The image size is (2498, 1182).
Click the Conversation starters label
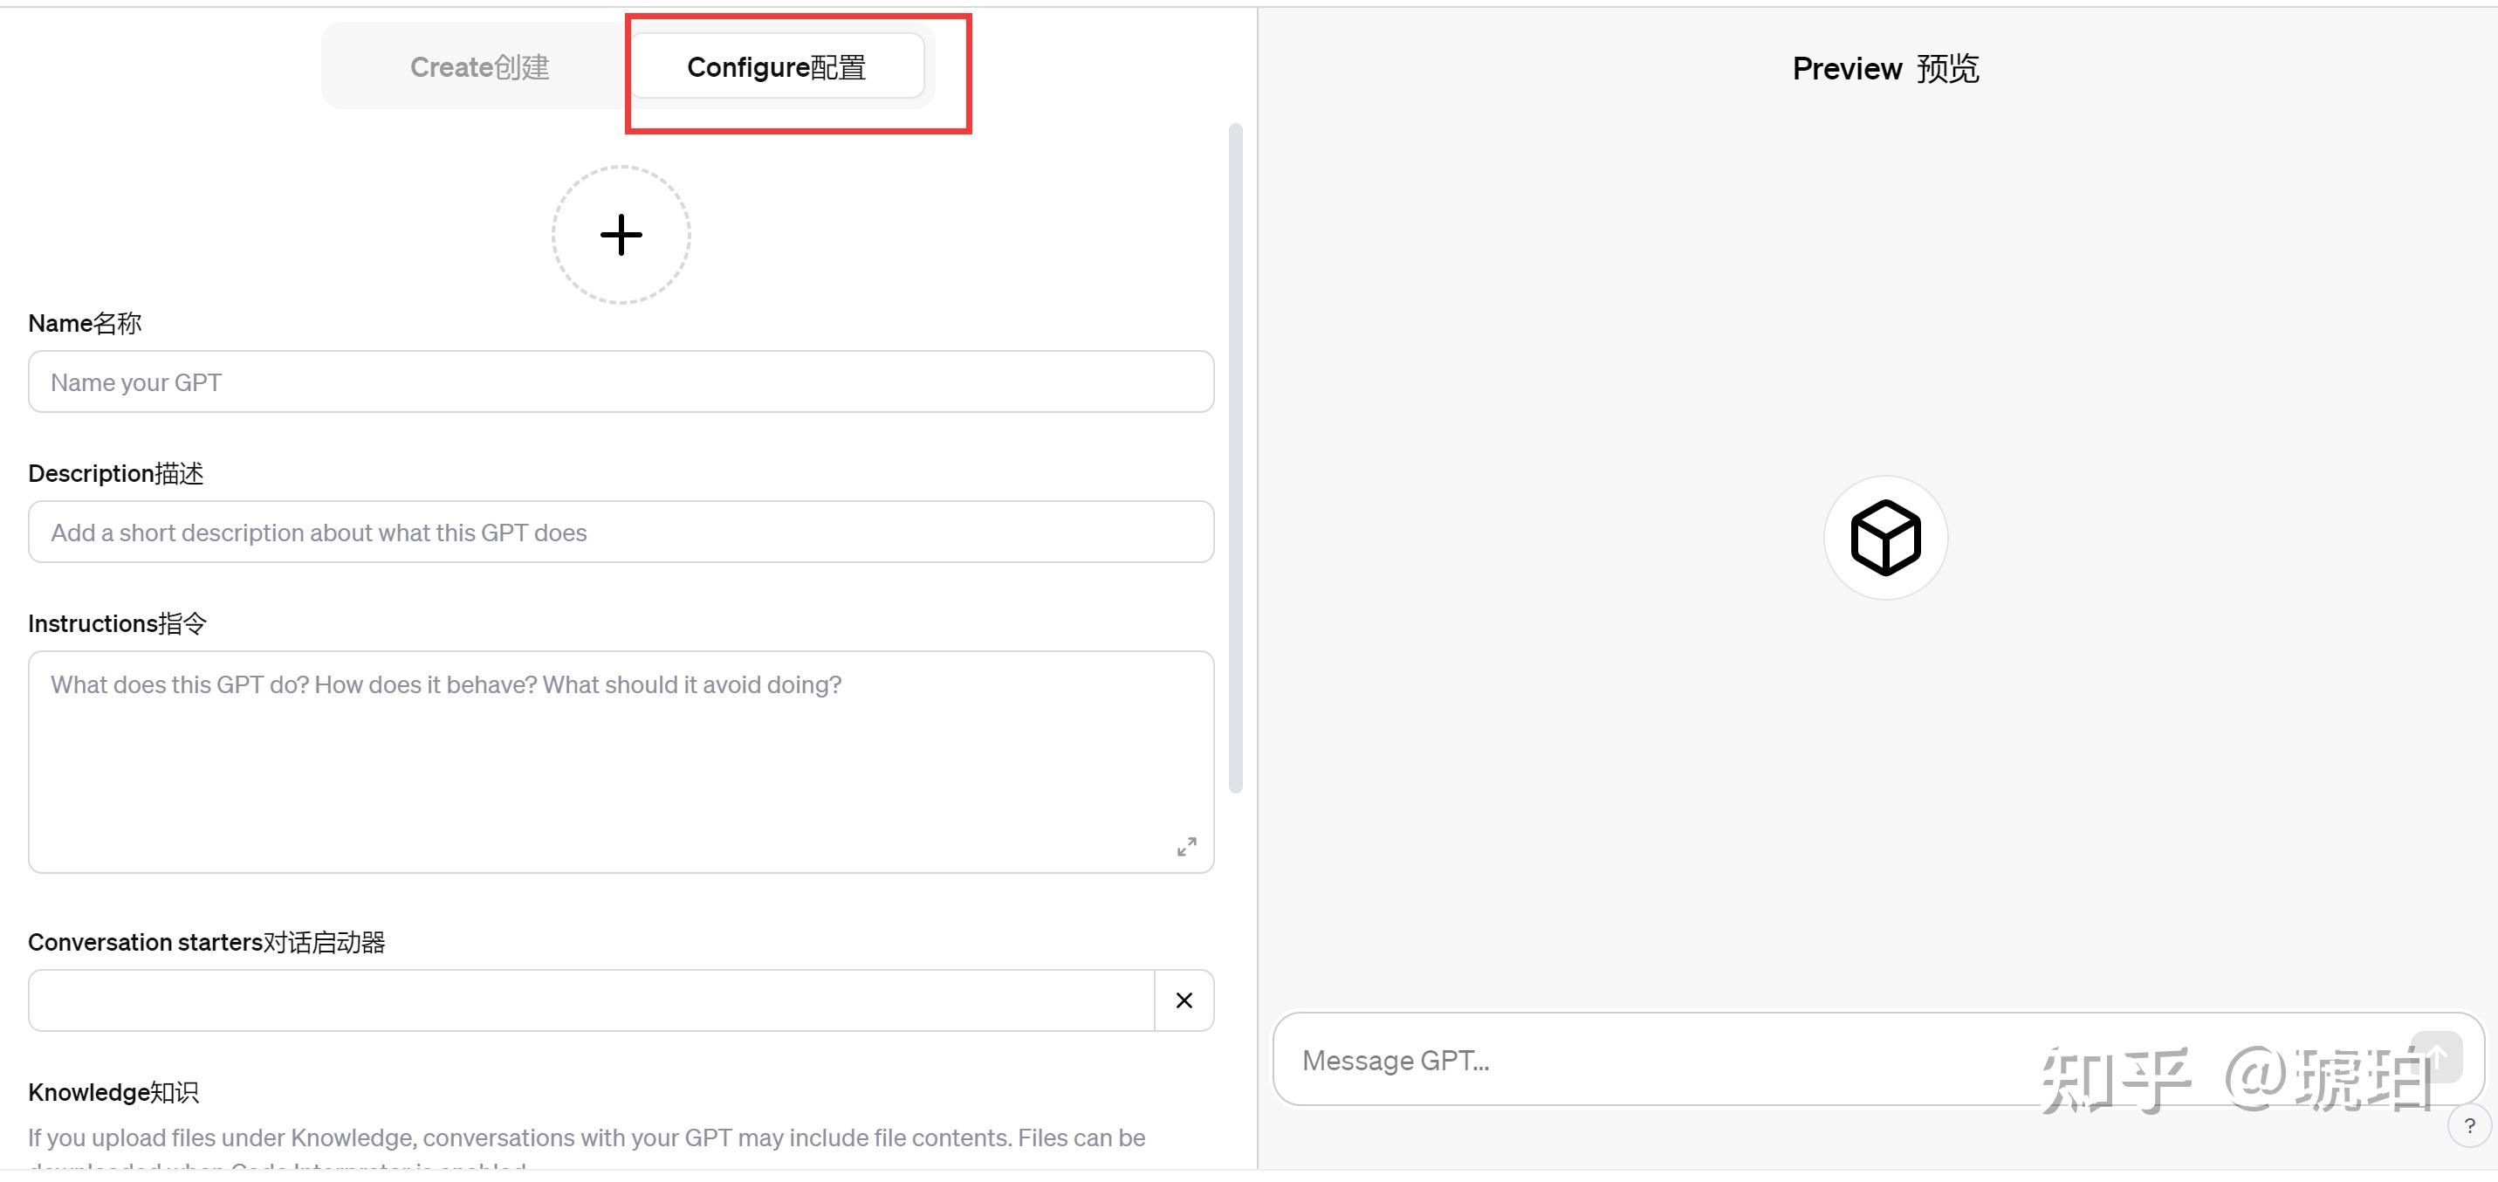pyautogui.click(x=207, y=943)
